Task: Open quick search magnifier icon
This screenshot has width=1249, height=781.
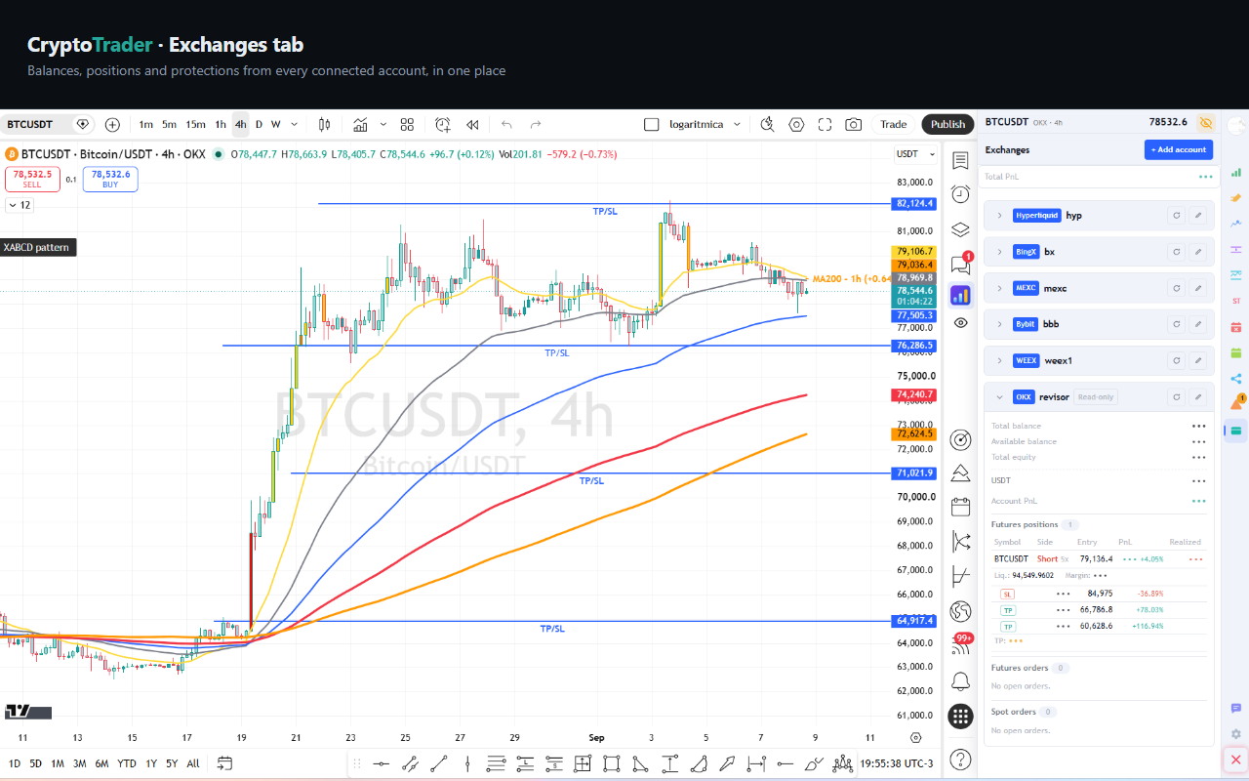Action: [x=768, y=124]
